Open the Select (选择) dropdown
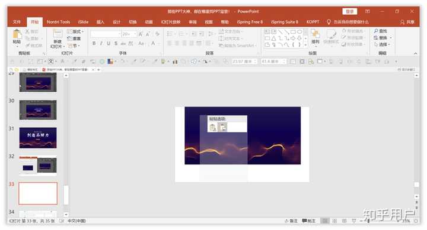 click(383, 44)
